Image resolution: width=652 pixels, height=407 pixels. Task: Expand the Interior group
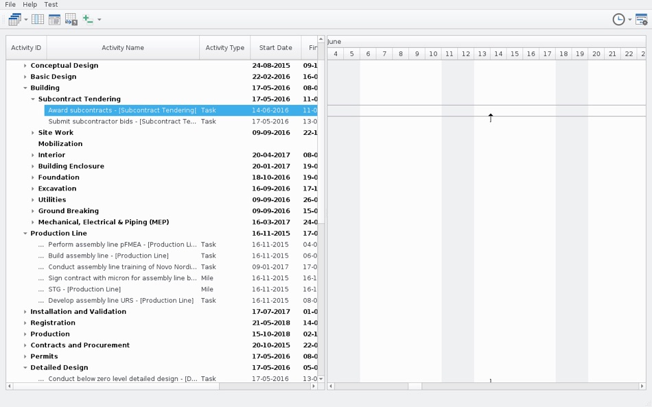[33, 155]
